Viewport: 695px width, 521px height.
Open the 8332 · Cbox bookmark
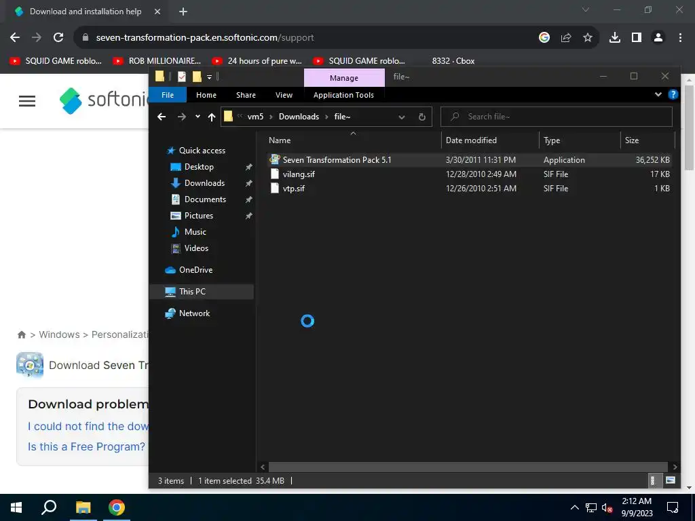click(x=453, y=61)
